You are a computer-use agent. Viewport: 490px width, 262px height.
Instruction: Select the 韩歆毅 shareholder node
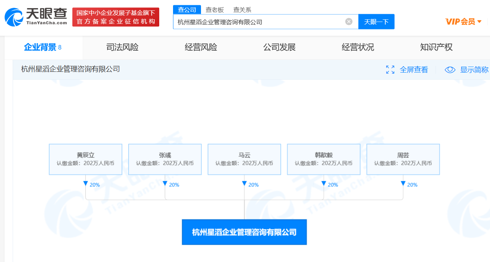[324, 159]
